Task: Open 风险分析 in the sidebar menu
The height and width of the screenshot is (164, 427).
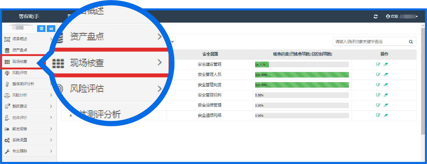Action: [x=20, y=95]
